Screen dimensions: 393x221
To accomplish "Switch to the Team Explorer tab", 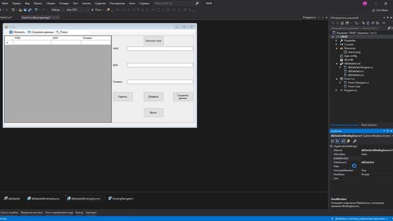I will tap(368, 125).
